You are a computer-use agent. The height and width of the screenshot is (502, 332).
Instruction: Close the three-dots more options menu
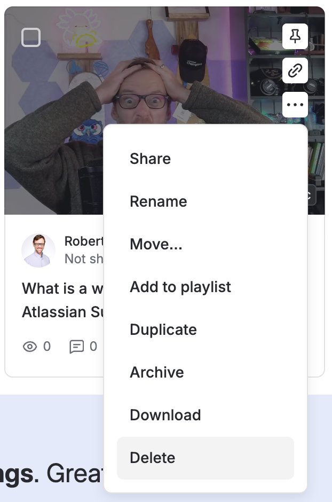coord(295,105)
